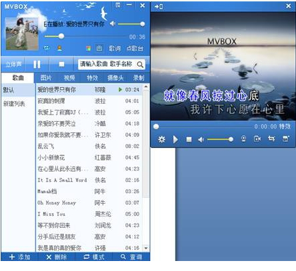Click the search magnifier icon in song field
Viewport: 296px width, 271px height.
click(x=140, y=65)
